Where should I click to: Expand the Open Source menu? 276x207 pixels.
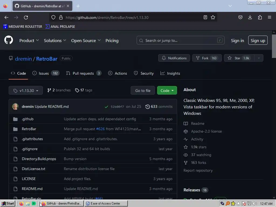point(86,40)
